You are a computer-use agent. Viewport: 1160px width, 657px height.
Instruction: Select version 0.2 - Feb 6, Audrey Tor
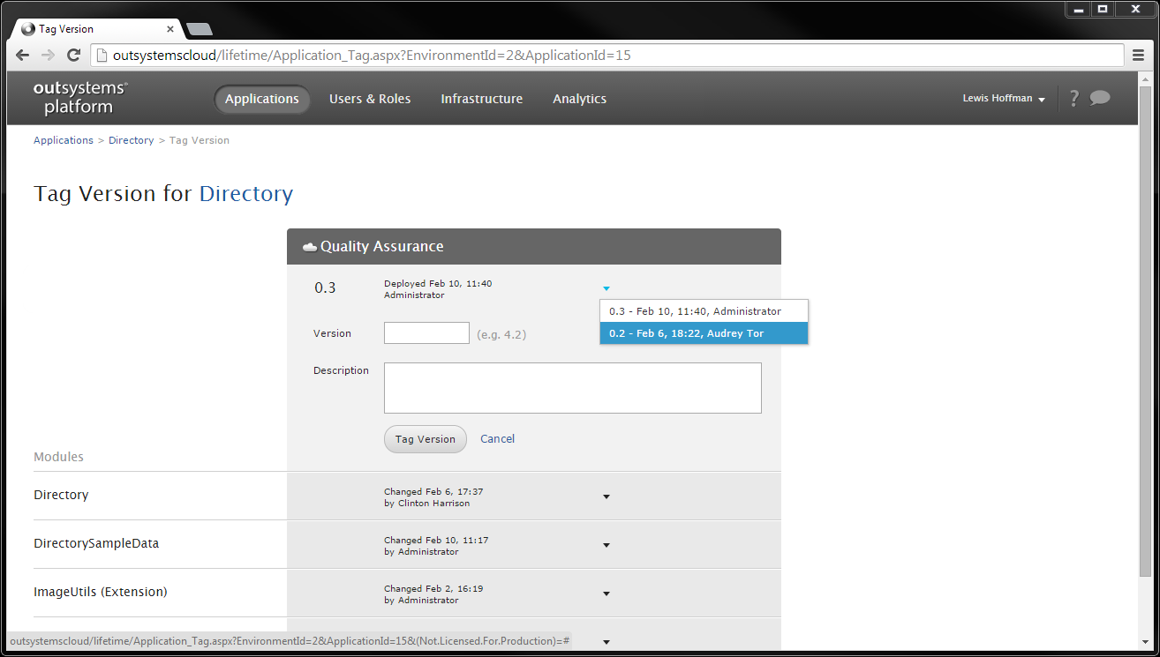coord(704,333)
